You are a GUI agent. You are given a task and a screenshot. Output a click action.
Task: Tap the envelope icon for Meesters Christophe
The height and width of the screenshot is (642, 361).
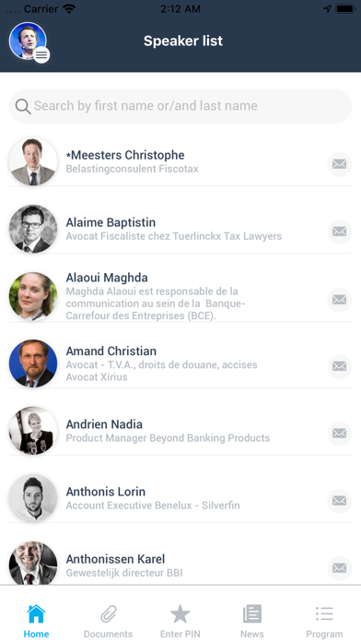[x=339, y=164]
